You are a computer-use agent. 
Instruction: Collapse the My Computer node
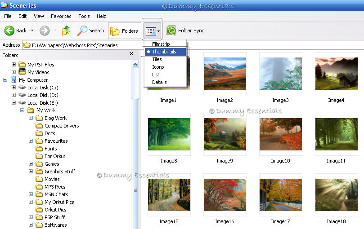click(x=5, y=80)
